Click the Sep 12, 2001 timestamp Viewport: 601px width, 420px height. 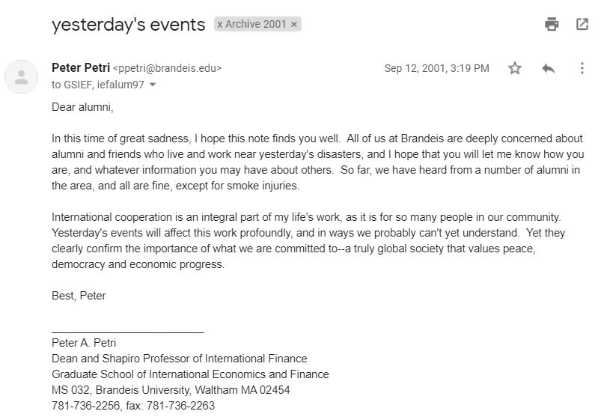tap(436, 68)
